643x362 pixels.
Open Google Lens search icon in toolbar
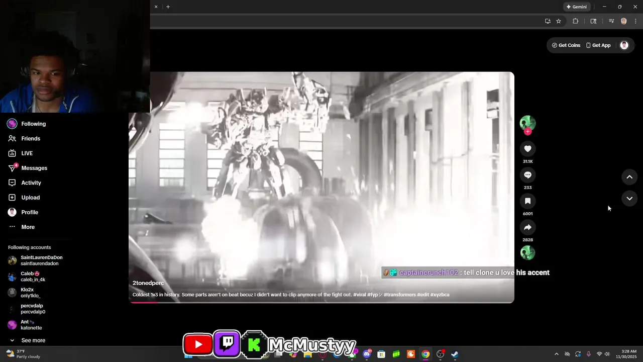click(x=593, y=21)
